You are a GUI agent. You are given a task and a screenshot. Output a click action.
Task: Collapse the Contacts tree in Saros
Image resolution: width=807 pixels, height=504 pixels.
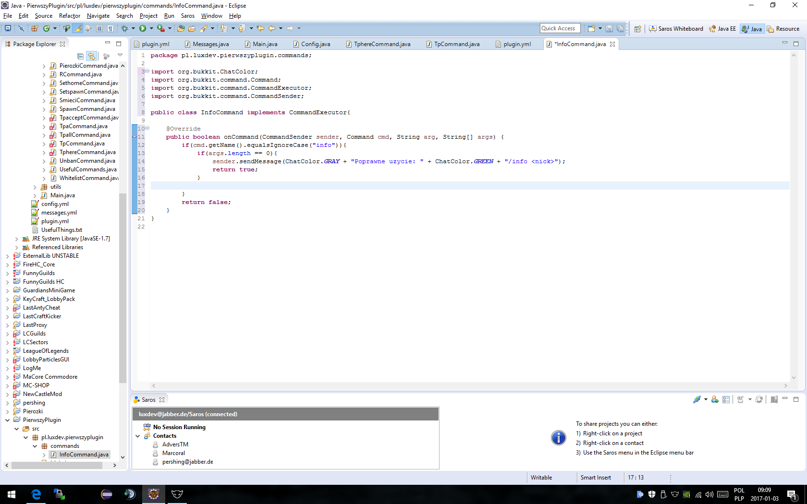click(138, 436)
